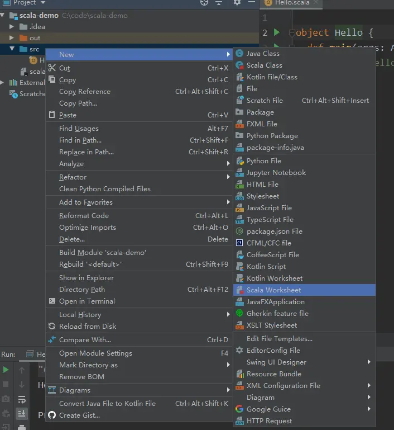Open the XML Configuration File submenu
The height and width of the screenshot is (430, 394).
(304, 386)
